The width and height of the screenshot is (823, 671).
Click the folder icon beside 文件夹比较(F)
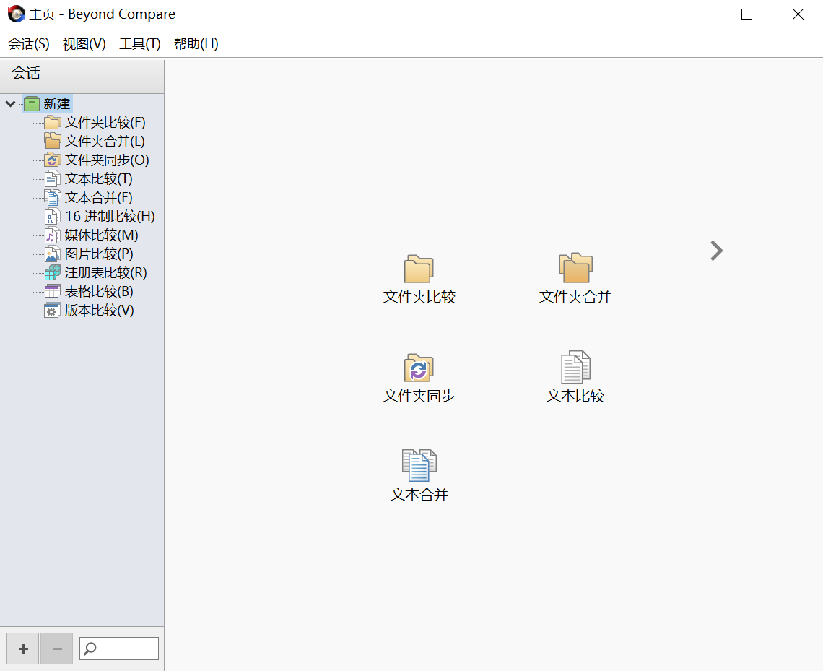tap(52, 122)
